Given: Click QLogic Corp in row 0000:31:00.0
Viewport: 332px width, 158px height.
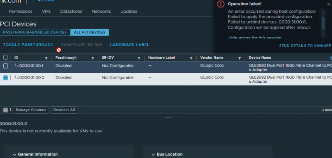Looking at the screenshot, I should point(212,77).
